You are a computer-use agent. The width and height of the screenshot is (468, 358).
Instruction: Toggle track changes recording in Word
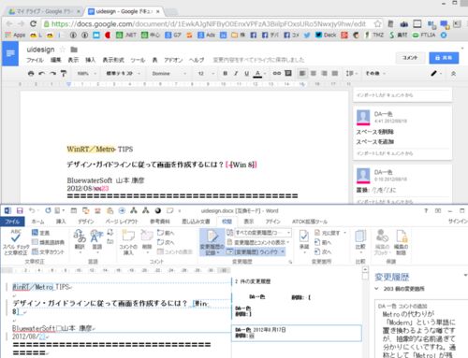click(x=212, y=242)
